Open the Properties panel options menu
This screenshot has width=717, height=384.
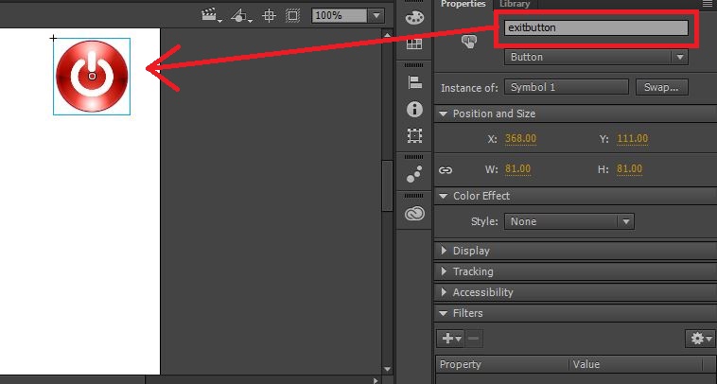(708, 4)
